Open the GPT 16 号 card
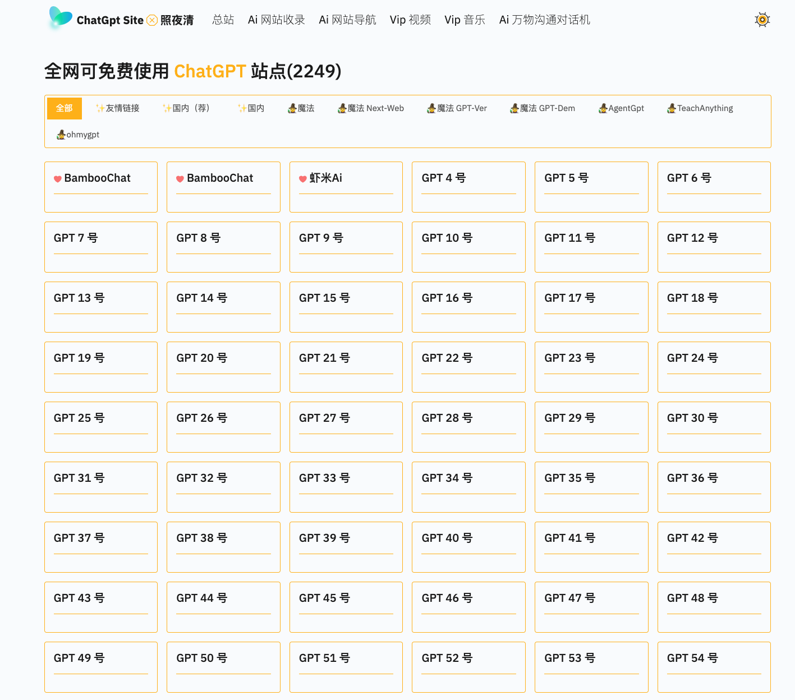 click(x=468, y=307)
